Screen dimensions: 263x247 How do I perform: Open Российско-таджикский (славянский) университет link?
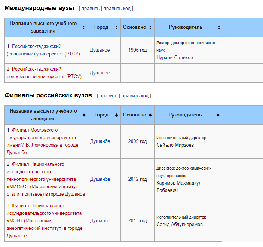[43, 50]
